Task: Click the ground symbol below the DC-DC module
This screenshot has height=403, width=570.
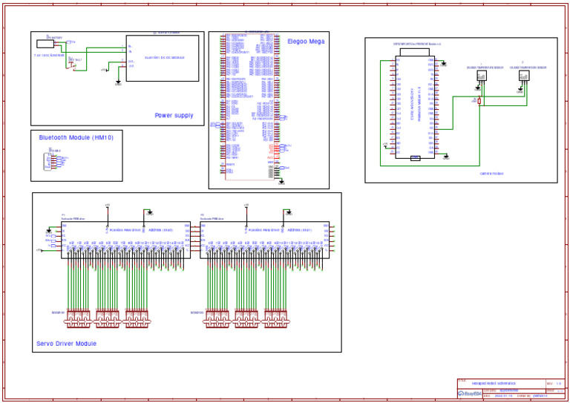Action: [119, 82]
